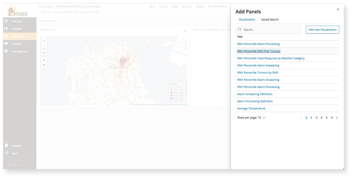Zoom in on the Incident Map
352x178 pixels.
click(44, 41)
